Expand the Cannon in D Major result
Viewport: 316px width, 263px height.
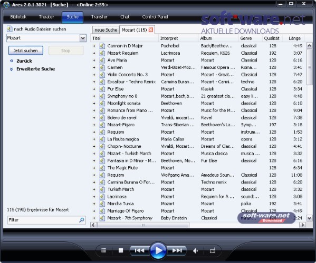point(94,46)
